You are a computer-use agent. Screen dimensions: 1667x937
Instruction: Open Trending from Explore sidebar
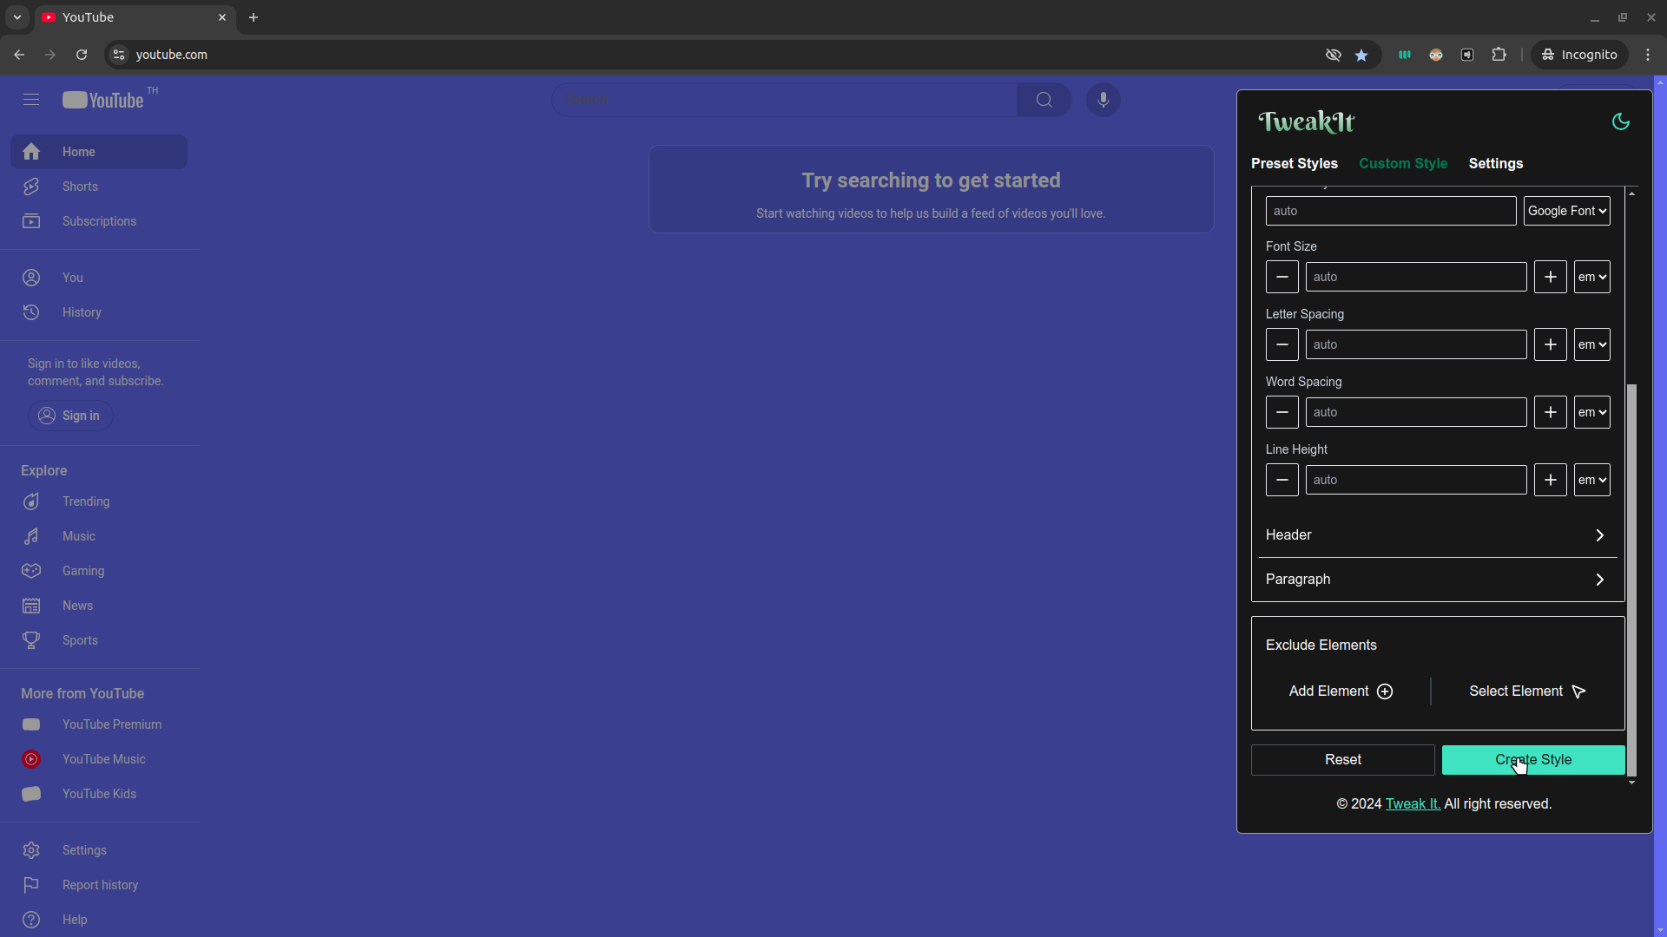(85, 501)
